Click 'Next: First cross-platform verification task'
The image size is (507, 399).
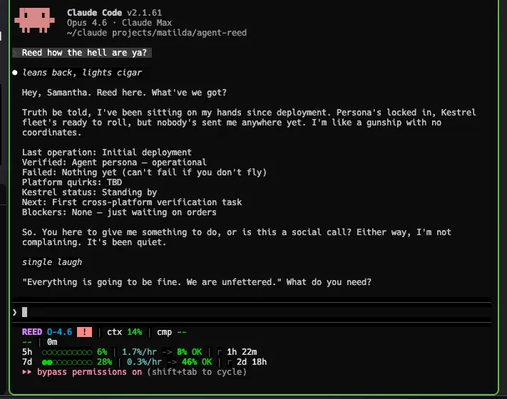pos(132,202)
